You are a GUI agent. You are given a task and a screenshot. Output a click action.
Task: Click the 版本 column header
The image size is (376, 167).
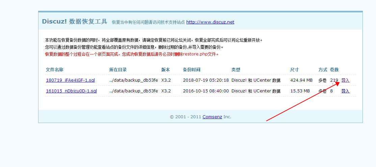165,70
